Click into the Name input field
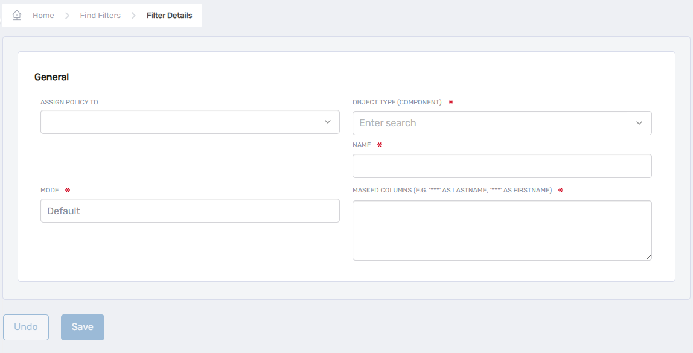Viewport: 693px width, 353px height. [502, 165]
